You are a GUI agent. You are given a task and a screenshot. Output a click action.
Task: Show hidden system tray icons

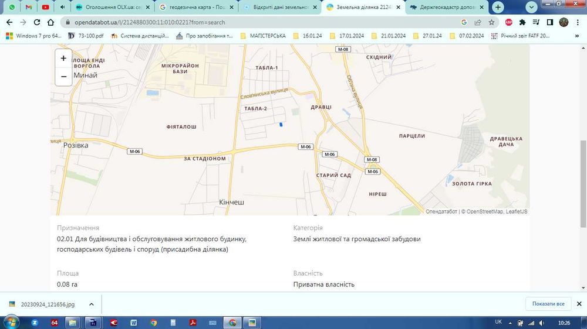510,323
